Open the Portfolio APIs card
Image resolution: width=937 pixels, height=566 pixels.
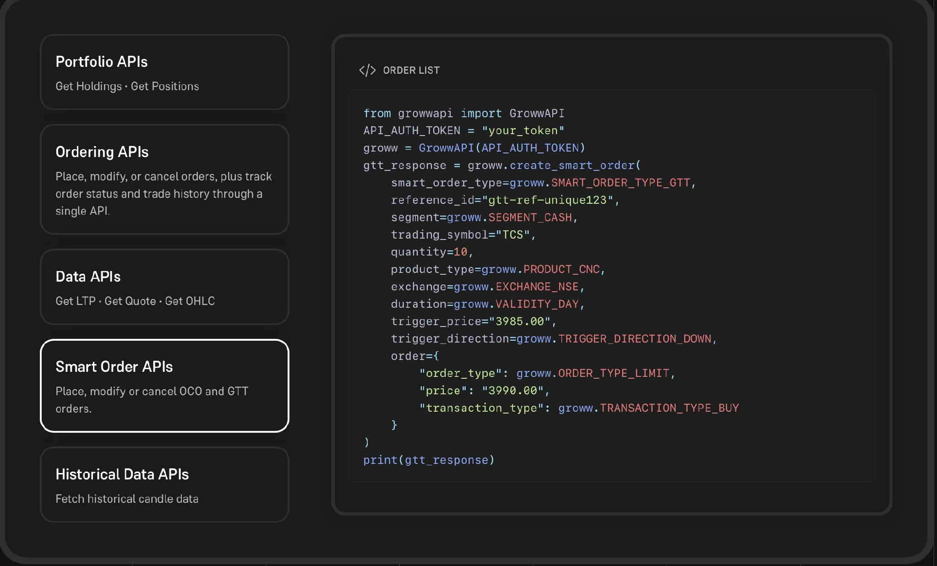(x=164, y=72)
